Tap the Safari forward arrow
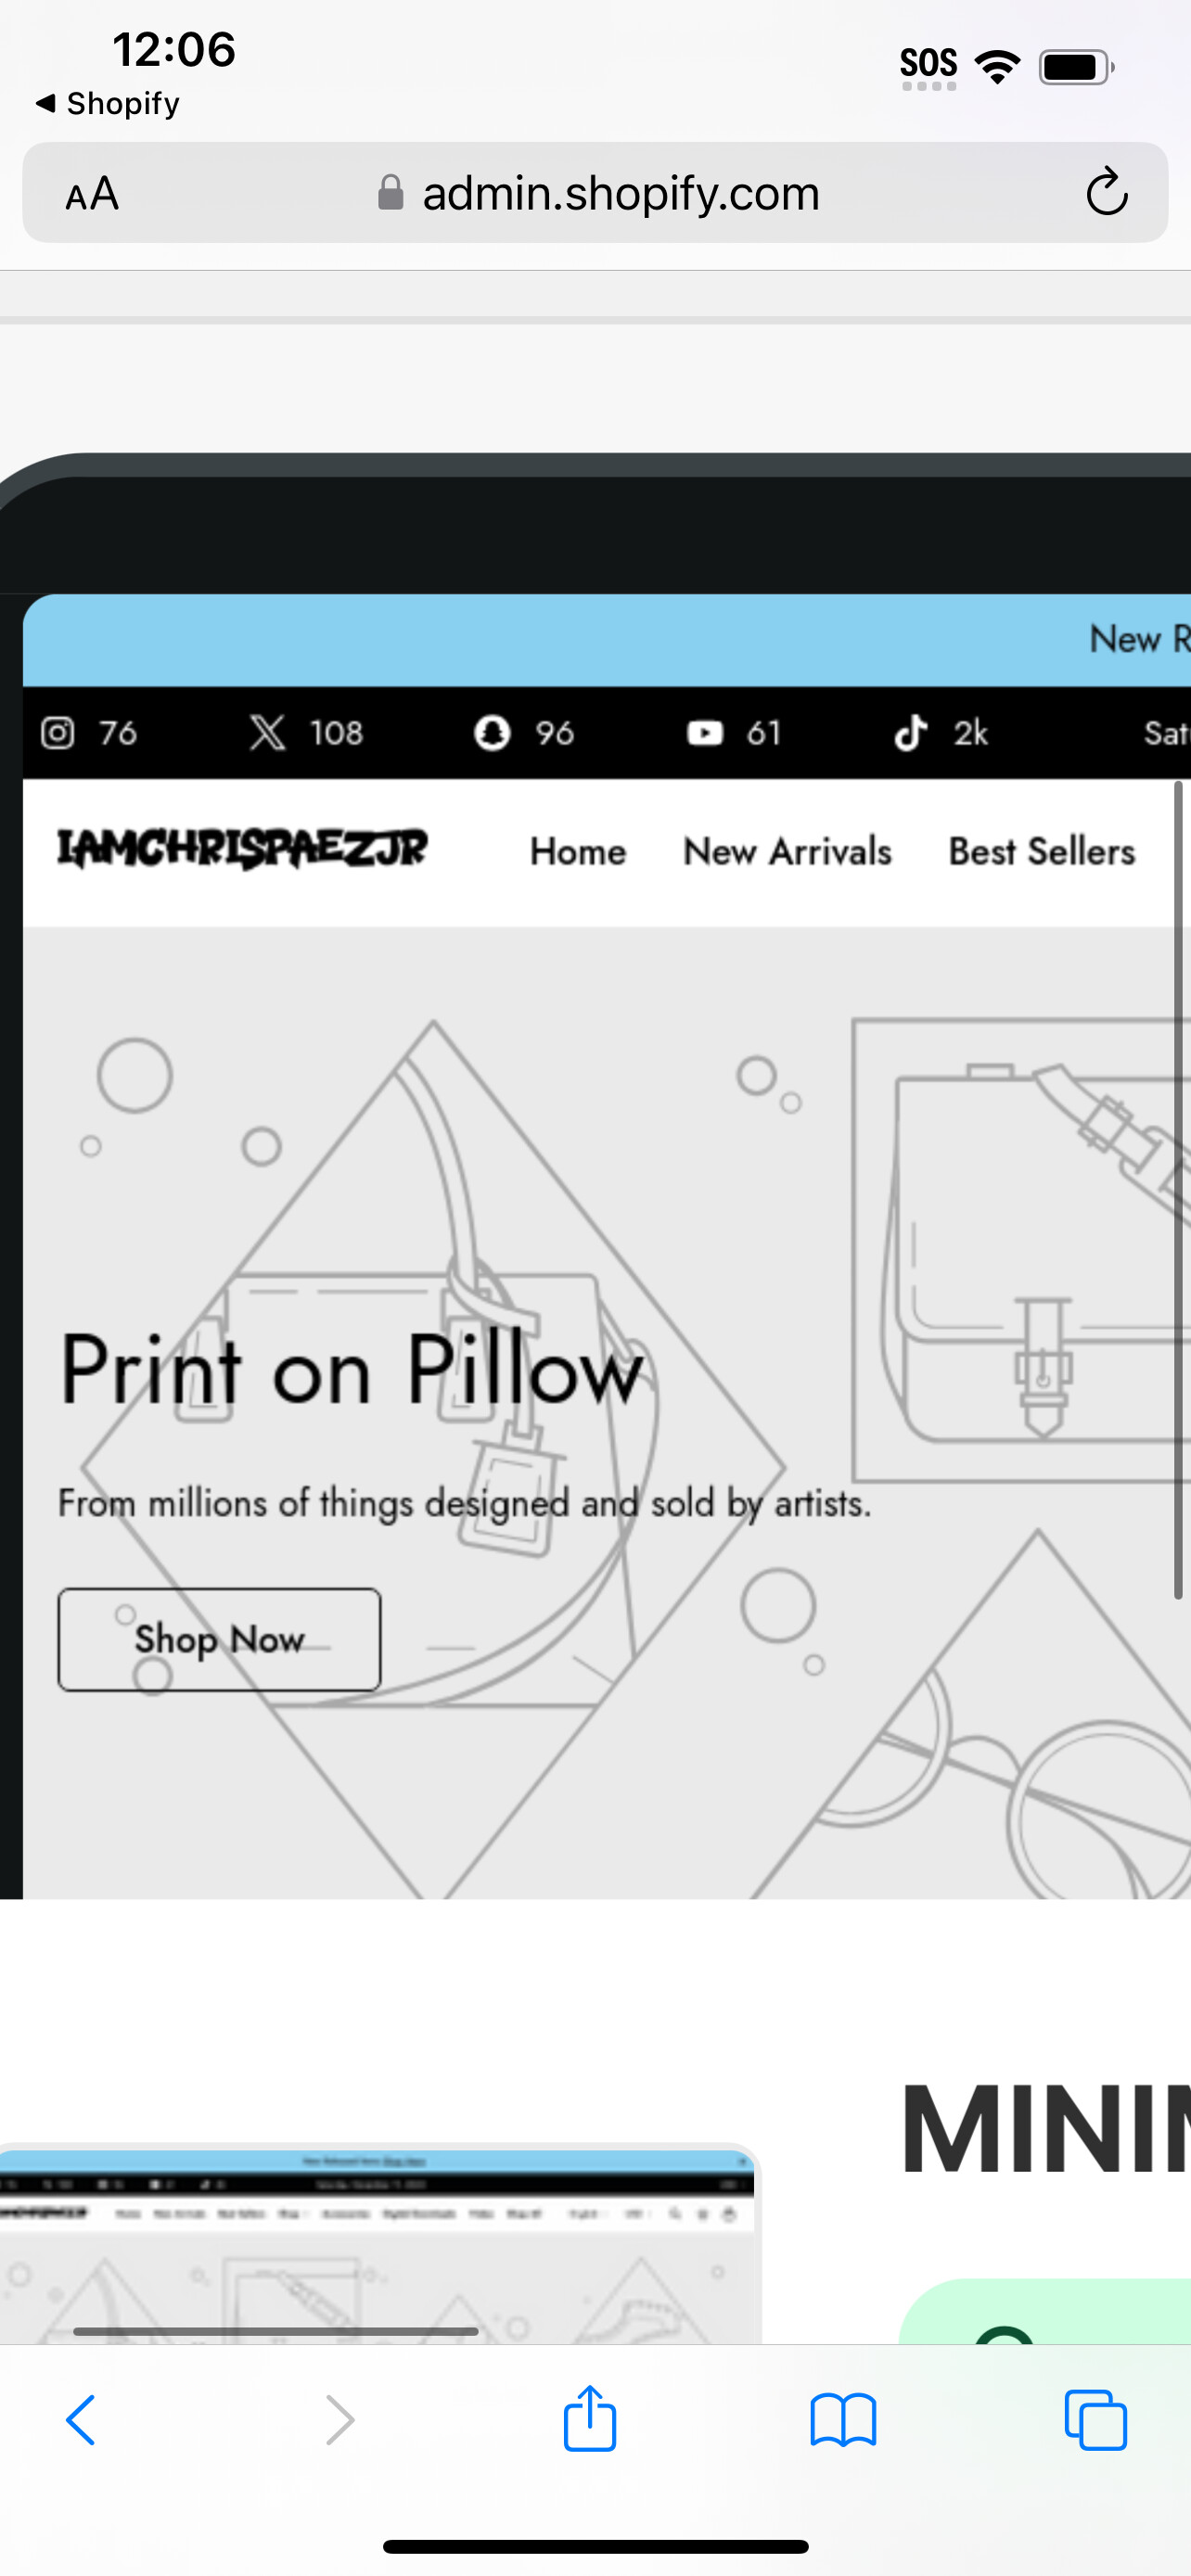The height and width of the screenshot is (2576, 1191). (x=340, y=2421)
